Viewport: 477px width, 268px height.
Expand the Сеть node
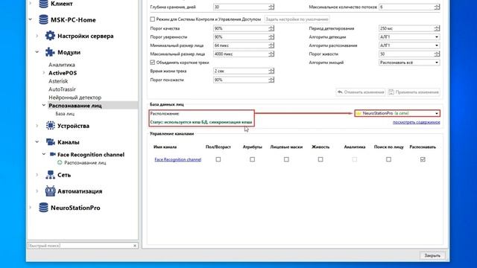(37, 175)
